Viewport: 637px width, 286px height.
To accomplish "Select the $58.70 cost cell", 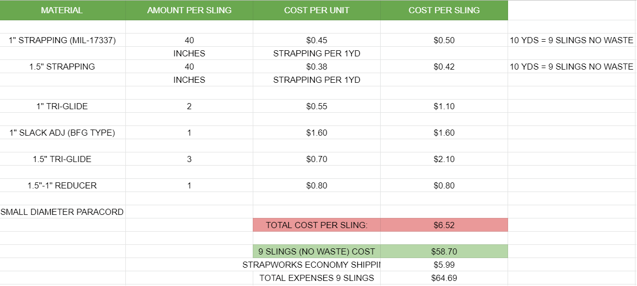I will point(444,251).
